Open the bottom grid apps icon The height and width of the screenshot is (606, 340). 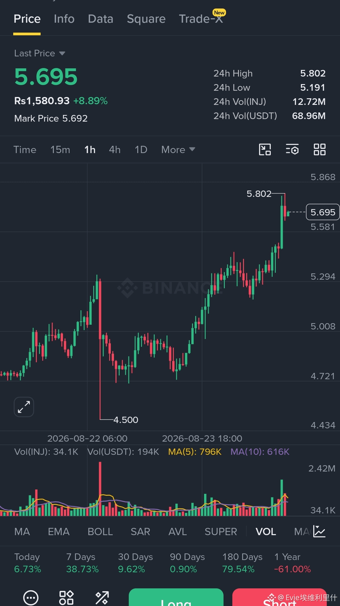(x=66, y=597)
